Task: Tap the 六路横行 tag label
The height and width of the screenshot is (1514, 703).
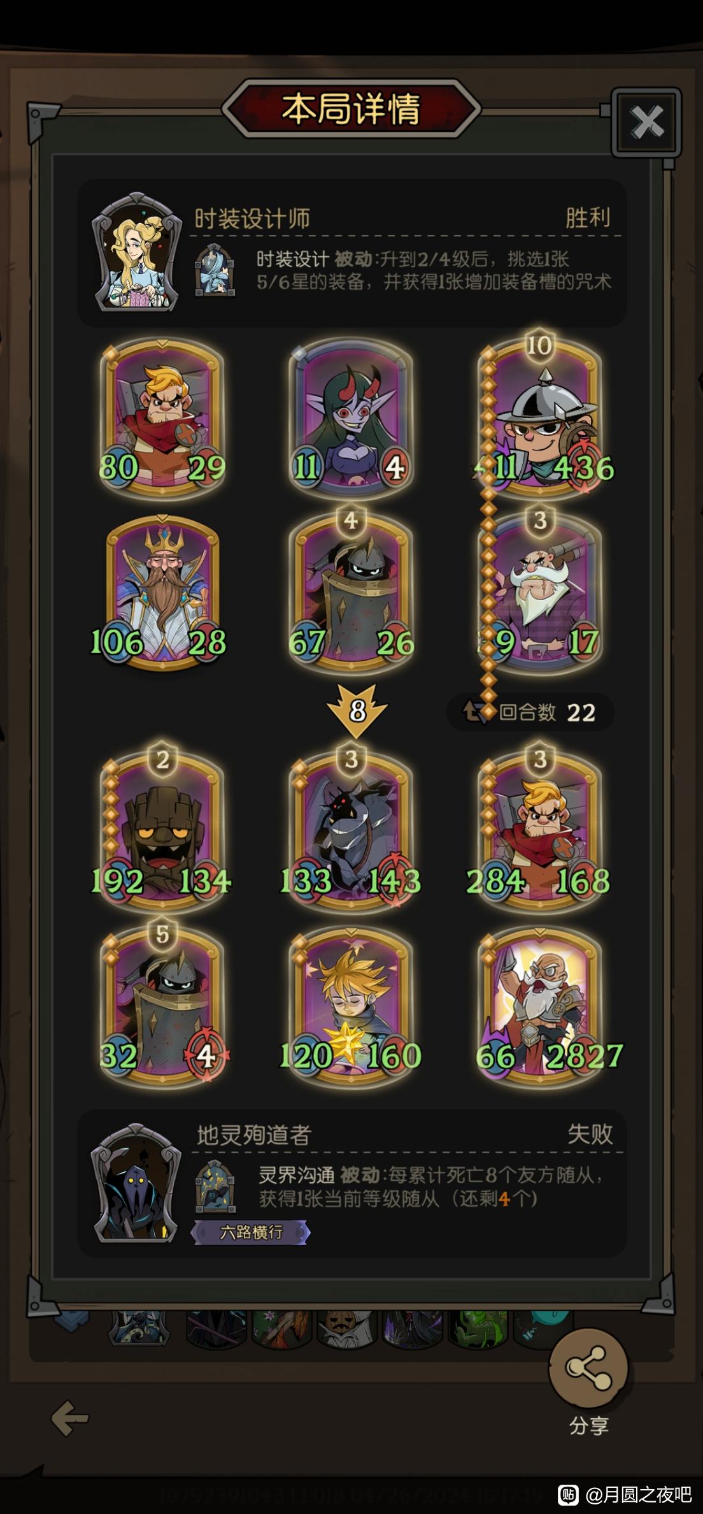Action: [251, 1232]
